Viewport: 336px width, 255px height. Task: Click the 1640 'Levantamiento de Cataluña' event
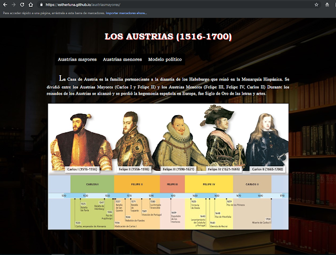tap(198, 221)
